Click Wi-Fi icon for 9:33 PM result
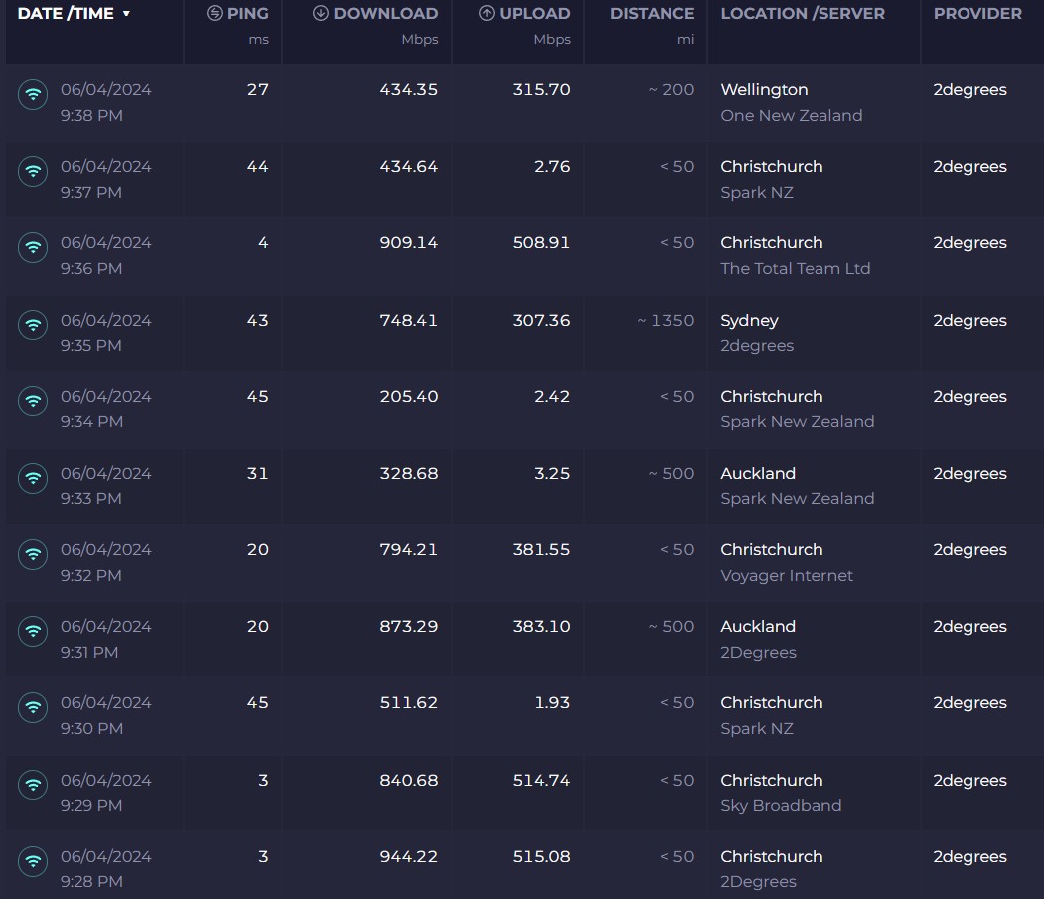Viewport: 1044px width, 899px height. (33, 478)
